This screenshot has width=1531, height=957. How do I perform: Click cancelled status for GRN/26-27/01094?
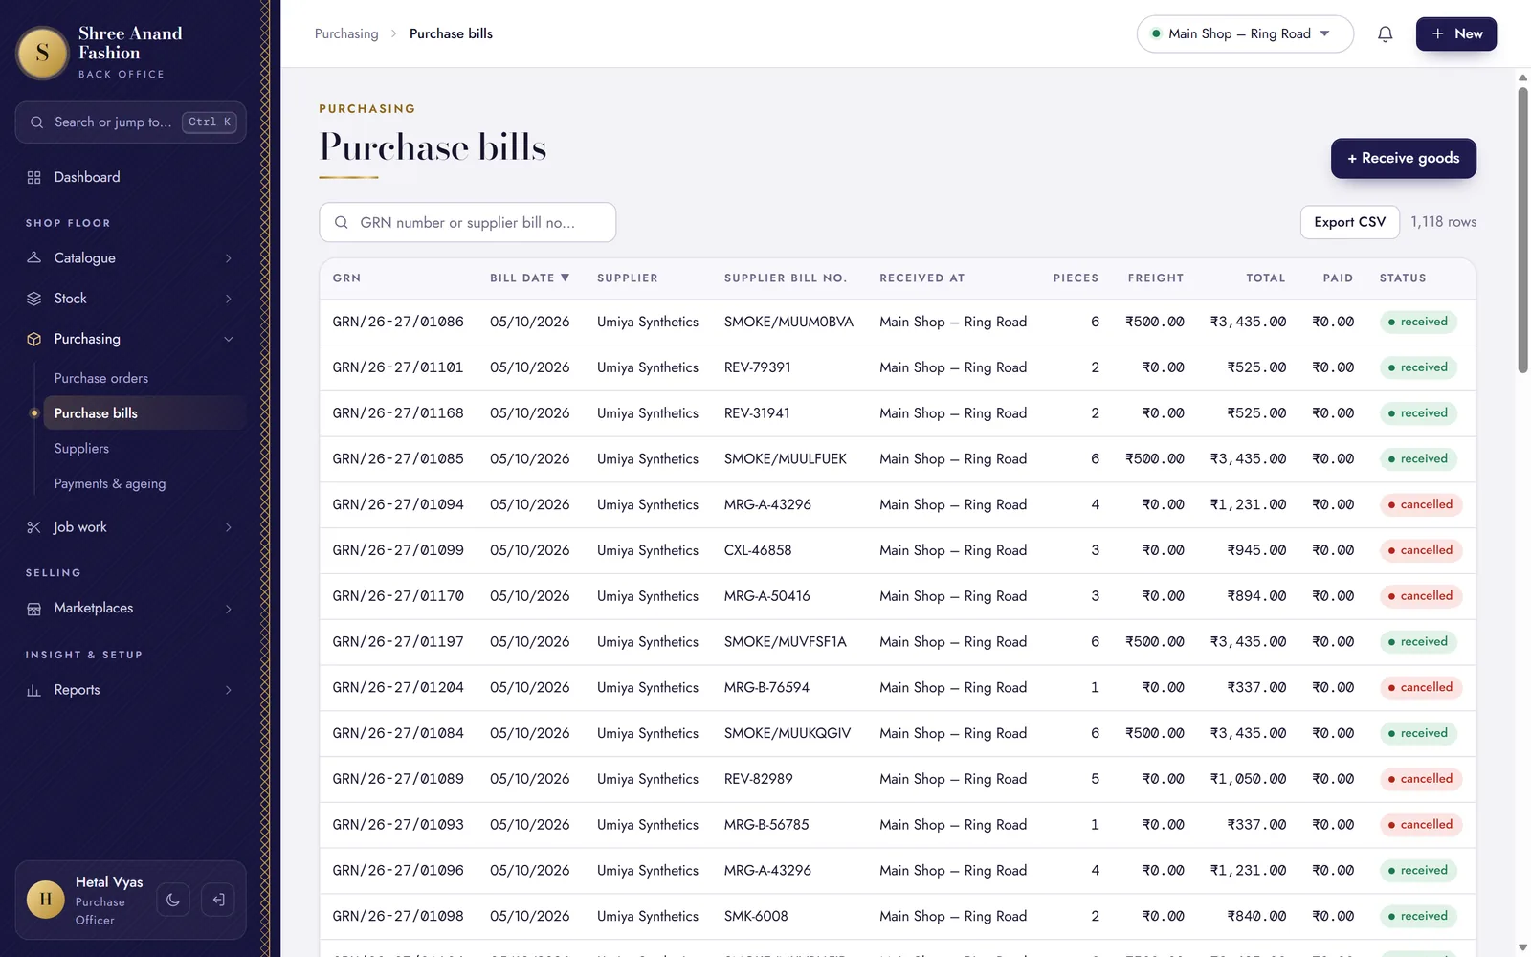pos(1420,505)
